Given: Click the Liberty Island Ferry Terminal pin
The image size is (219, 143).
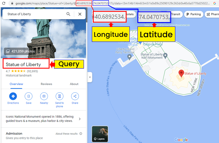Looking at the screenshot, I should coord(129,57).
